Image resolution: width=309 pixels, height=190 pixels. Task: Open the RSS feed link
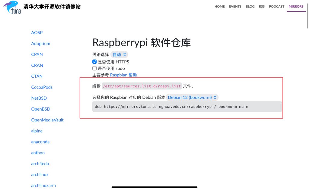pos(261,6)
